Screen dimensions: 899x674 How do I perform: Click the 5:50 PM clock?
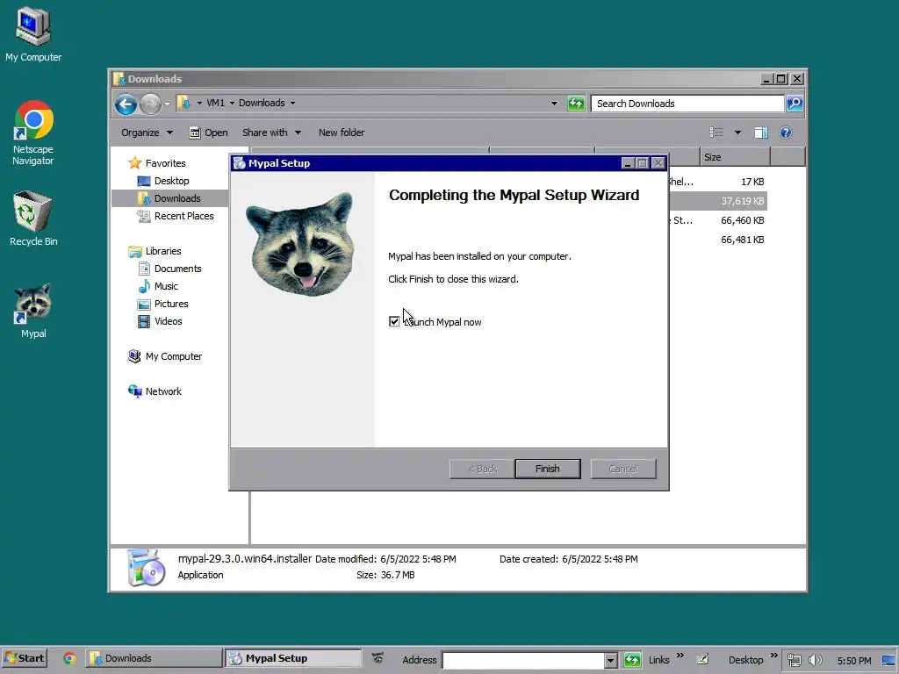[x=854, y=661]
